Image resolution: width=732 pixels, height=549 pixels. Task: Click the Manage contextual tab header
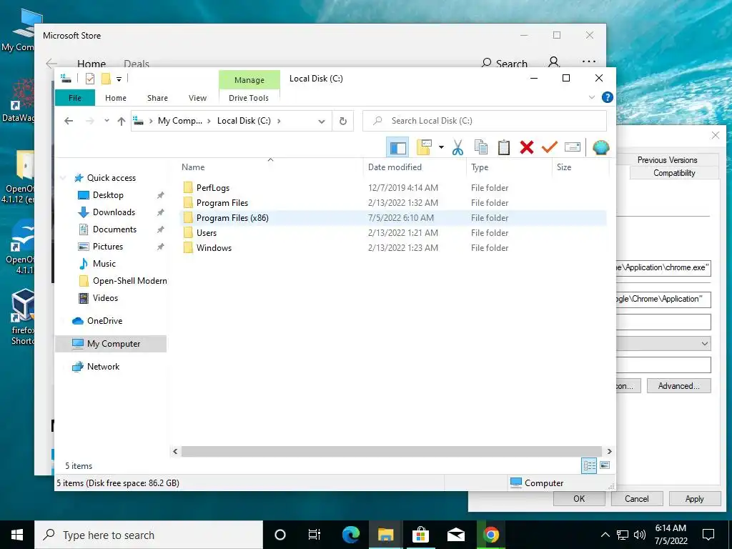(x=249, y=80)
